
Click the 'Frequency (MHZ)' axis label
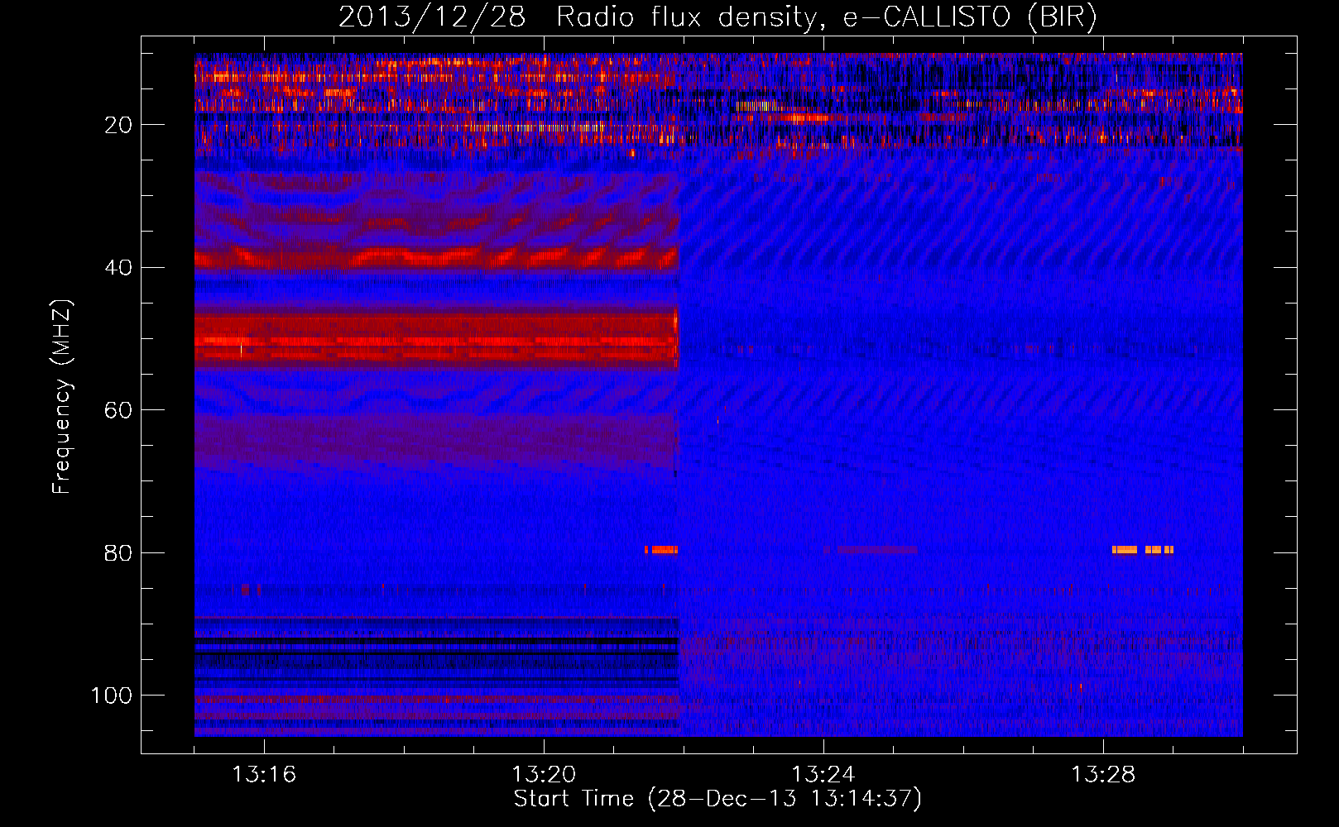coord(62,397)
